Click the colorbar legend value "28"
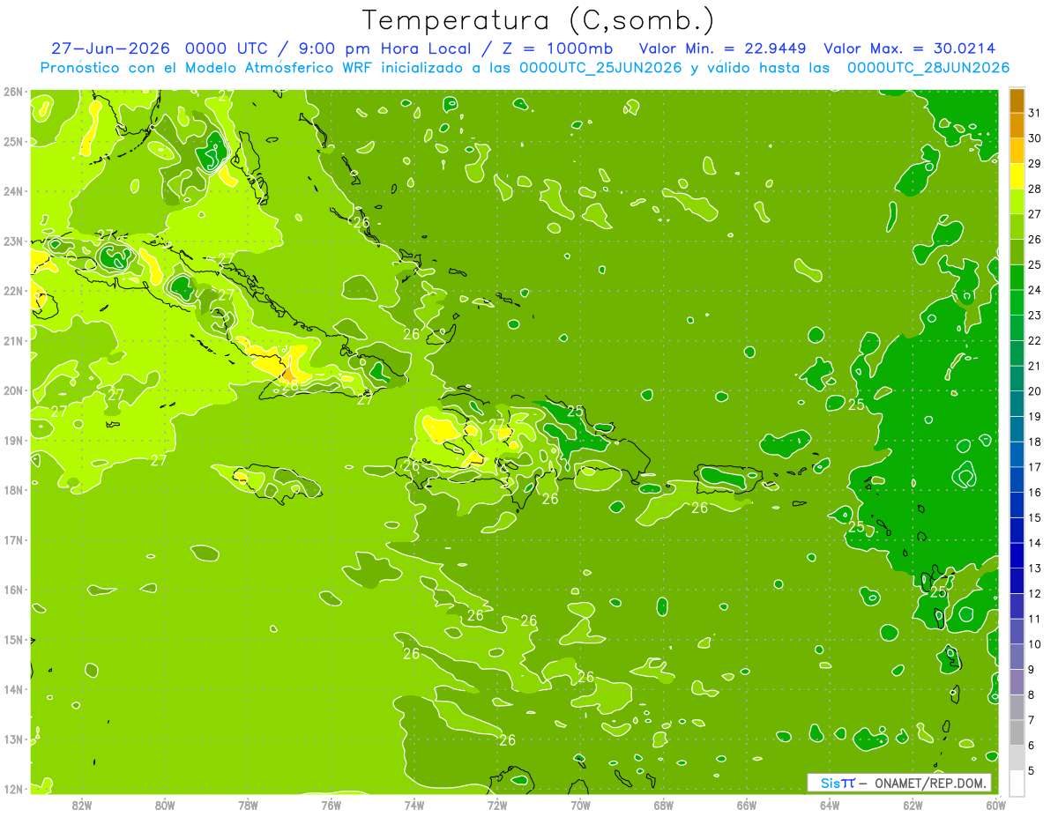This screenshot has width=1058, height=817. [x=1035, y=189]
